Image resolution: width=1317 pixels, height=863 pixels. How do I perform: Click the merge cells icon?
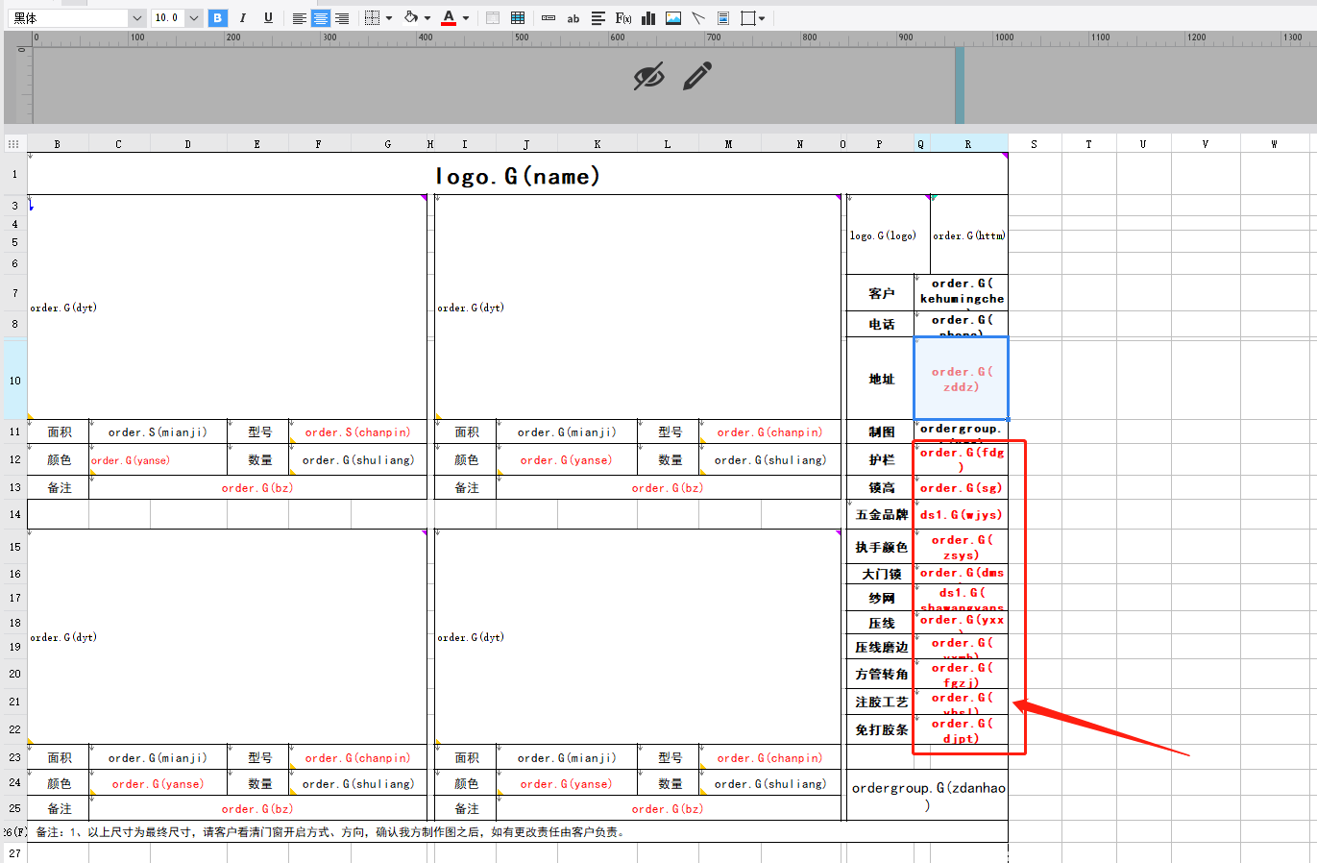pos(493,18)
